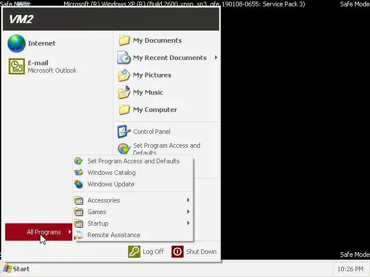
Task: Click the Windows flag logo on Start
Action: click(8, 269)
